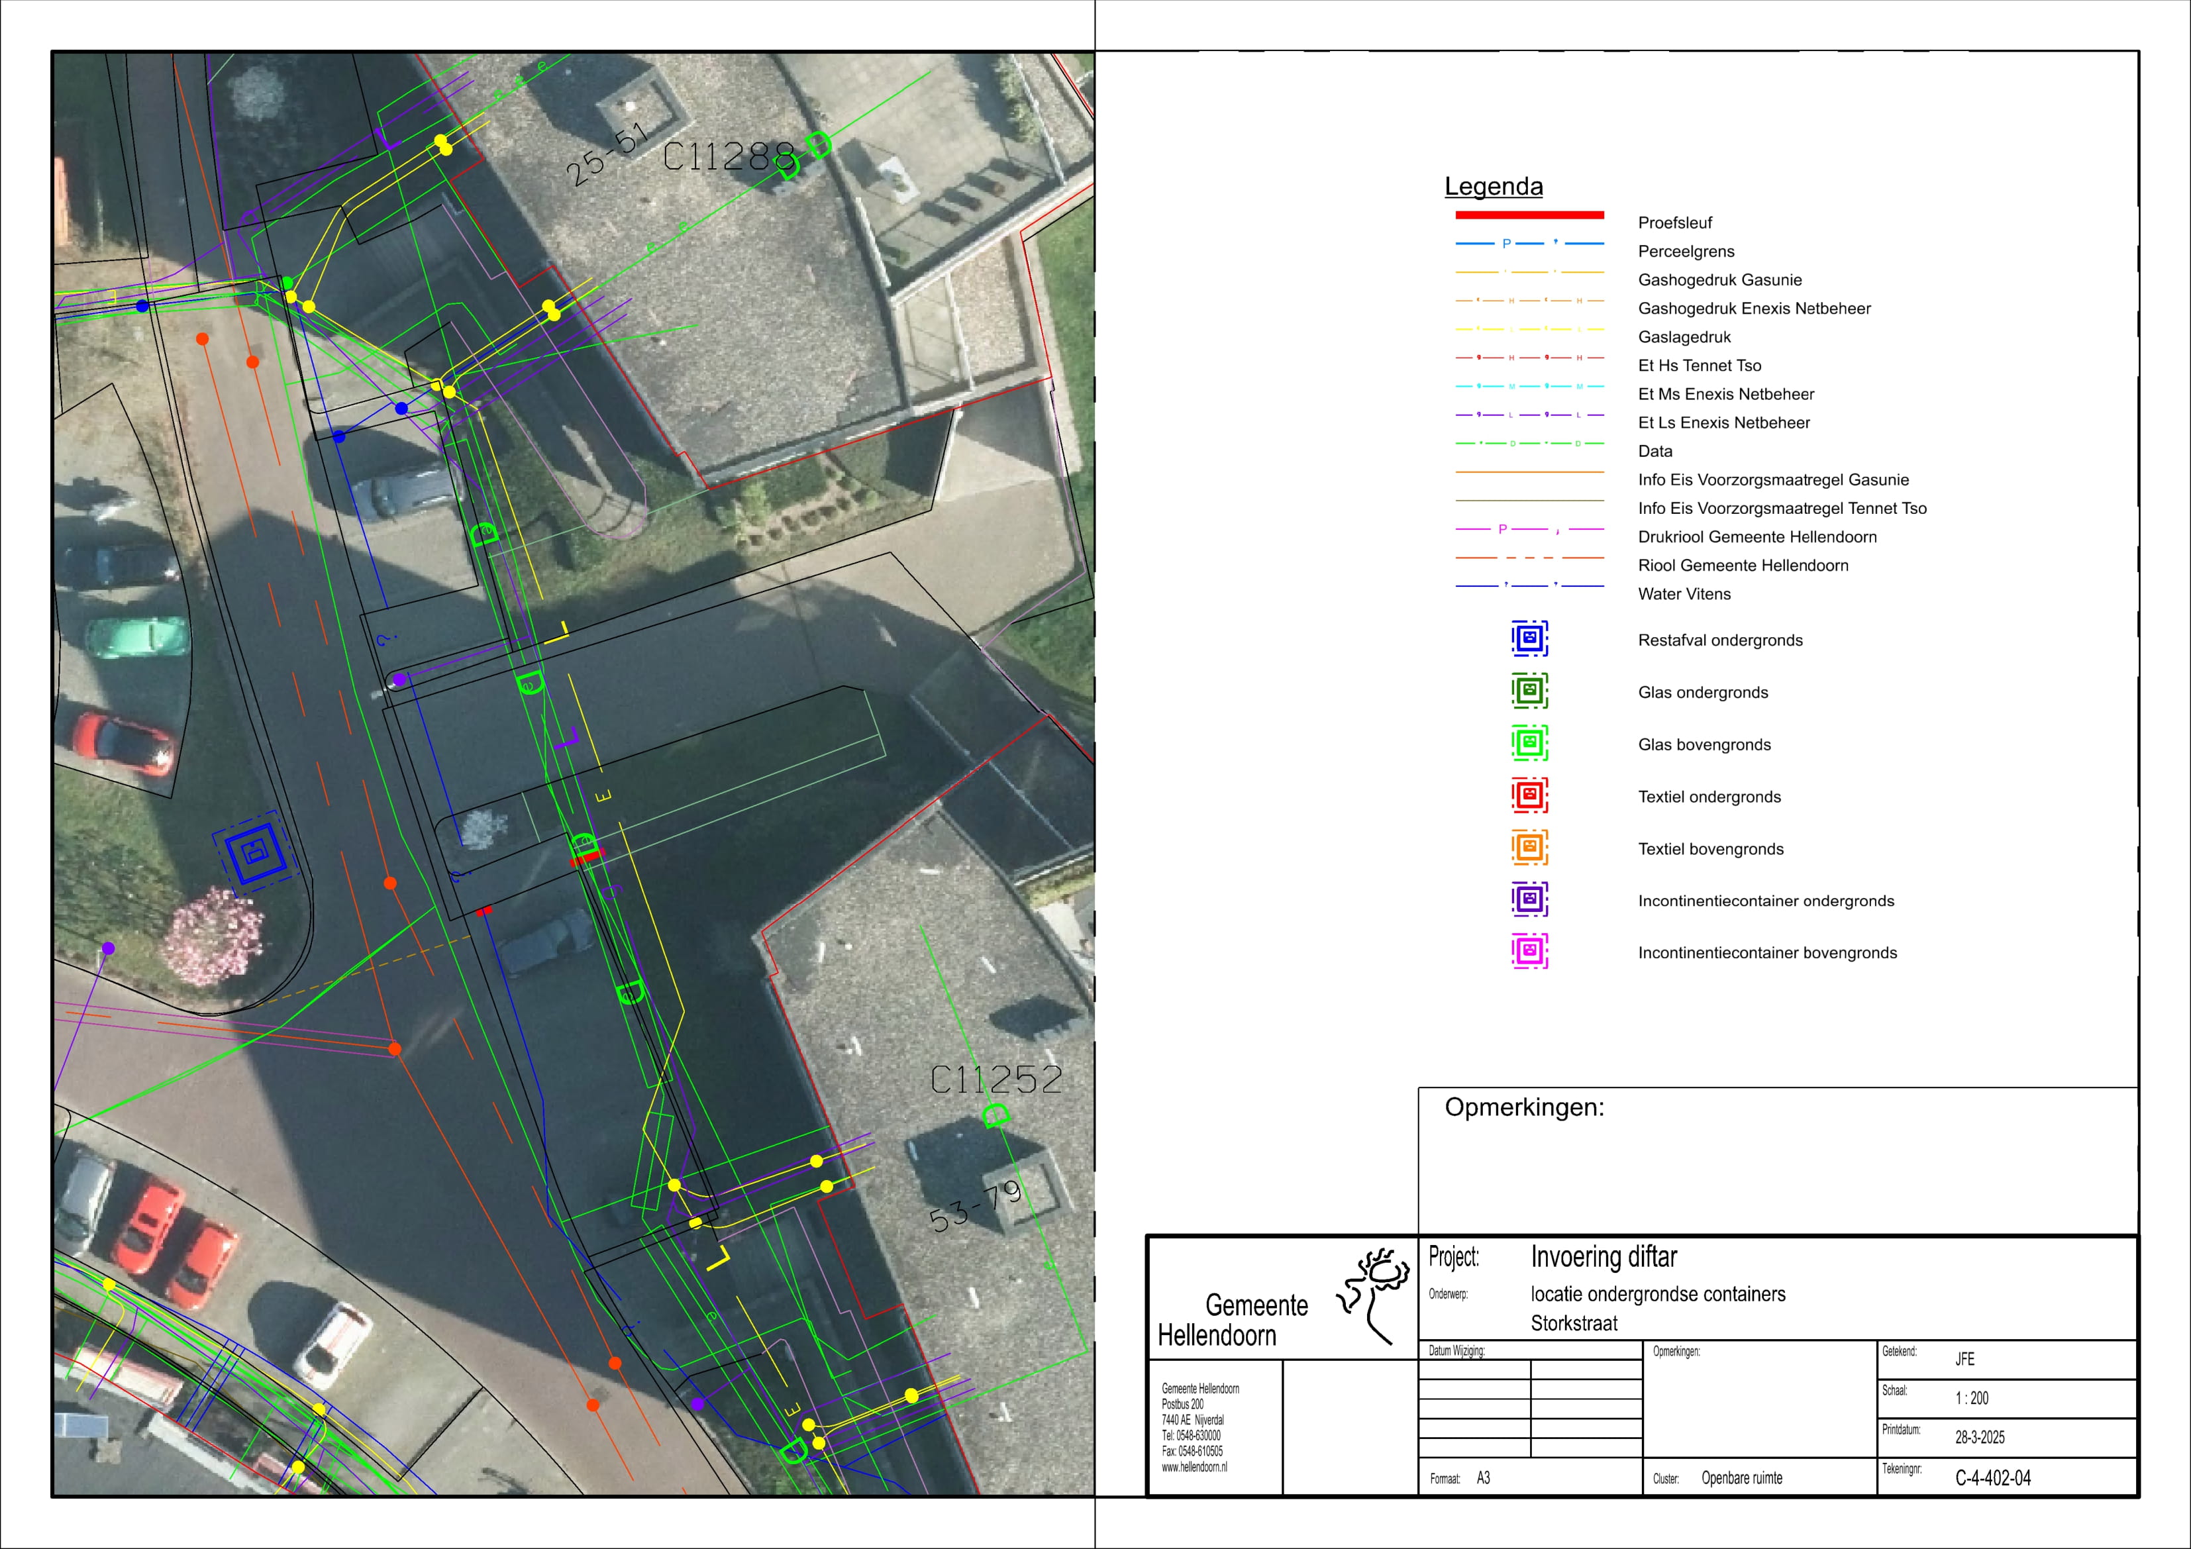Click the drawing number C-4-402-04
Image resolution: width=2191 pixels, height=1549 pixels.
(x=1992, y=1477)
